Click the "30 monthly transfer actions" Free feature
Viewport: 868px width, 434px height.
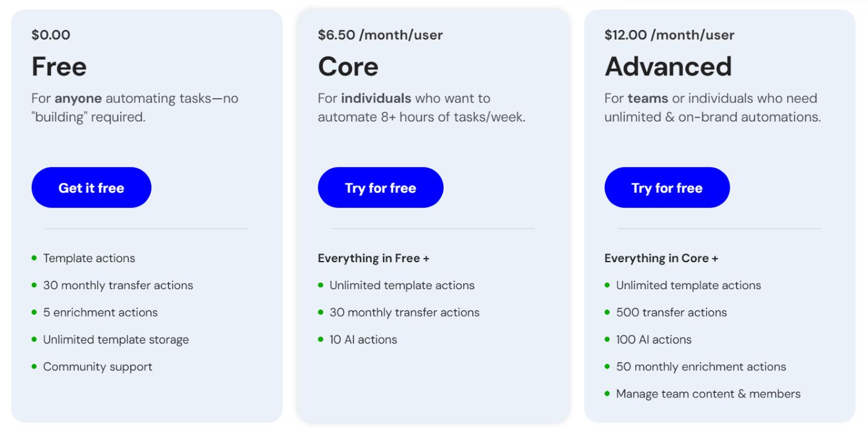118,285
